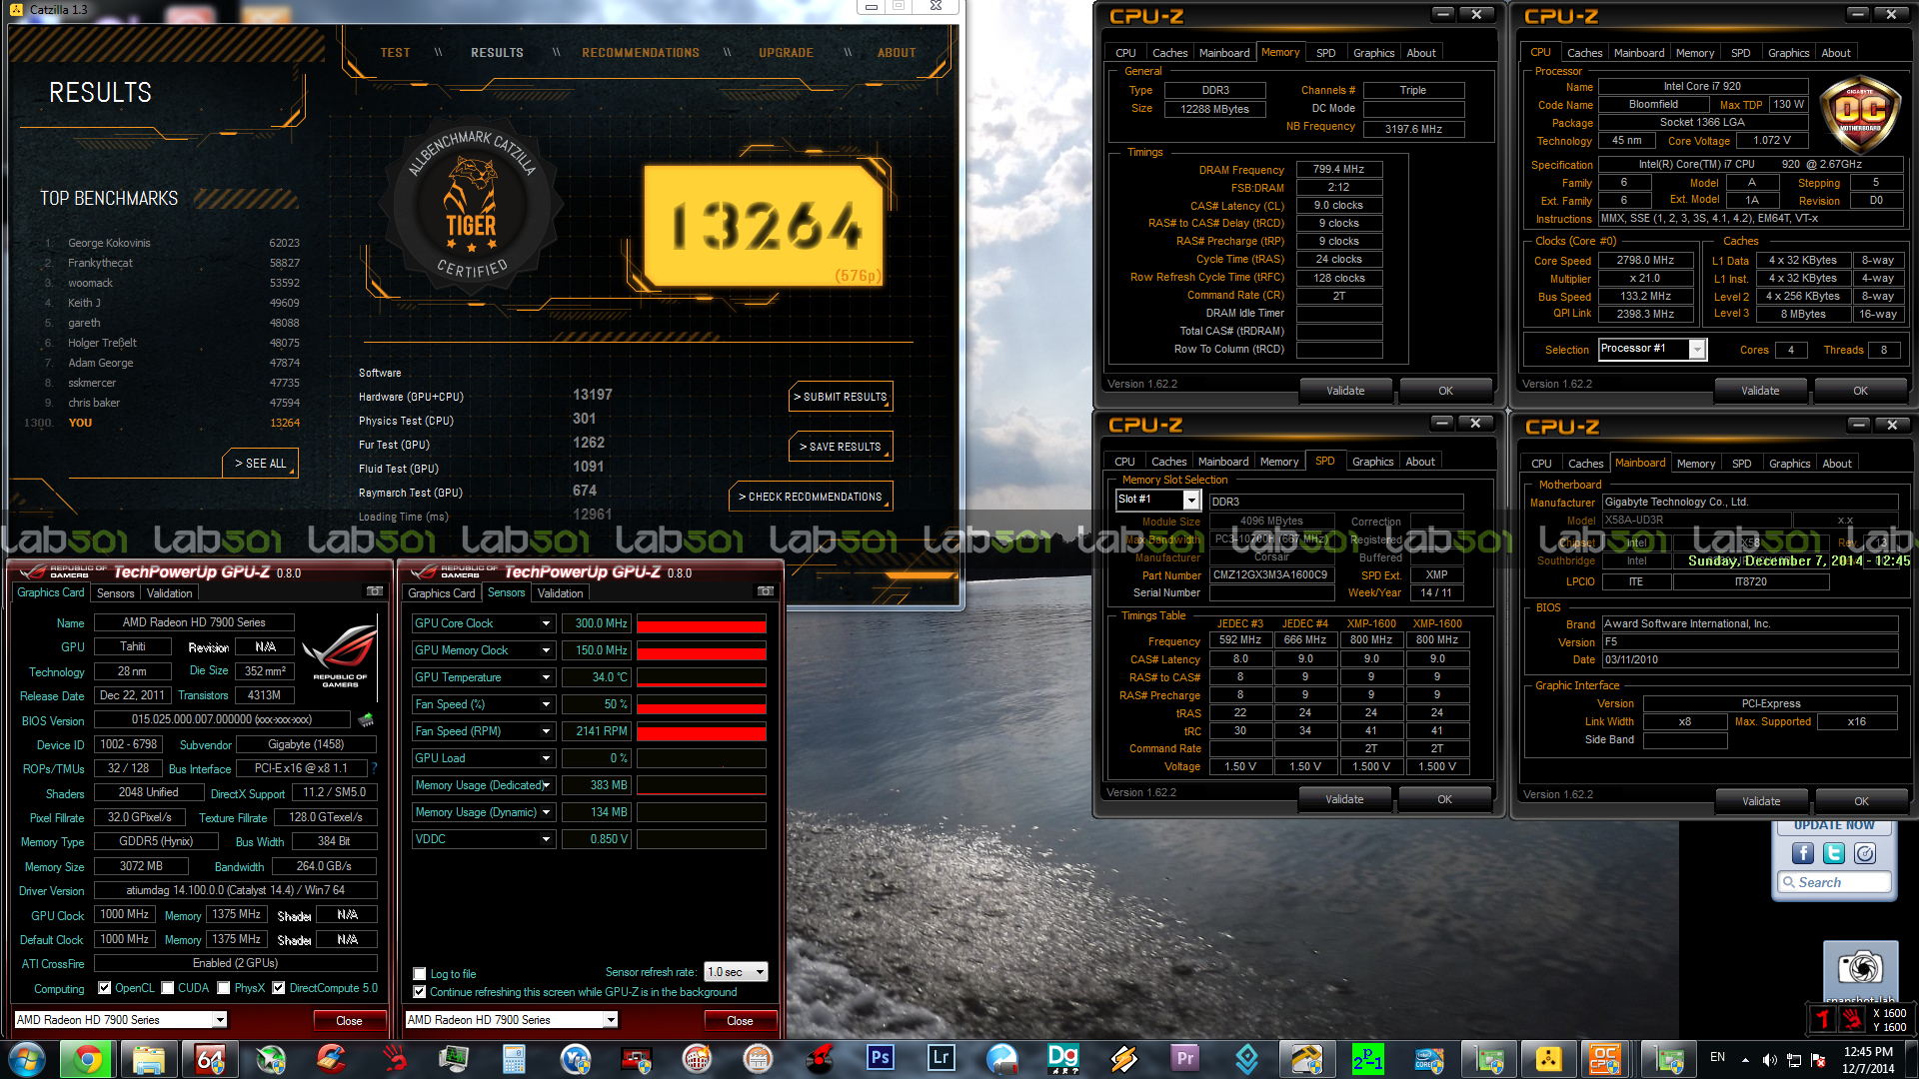1919x1079 pixels.
Task: Expand the GPU Temperature sensor dropdown
Action: [546, 677]
